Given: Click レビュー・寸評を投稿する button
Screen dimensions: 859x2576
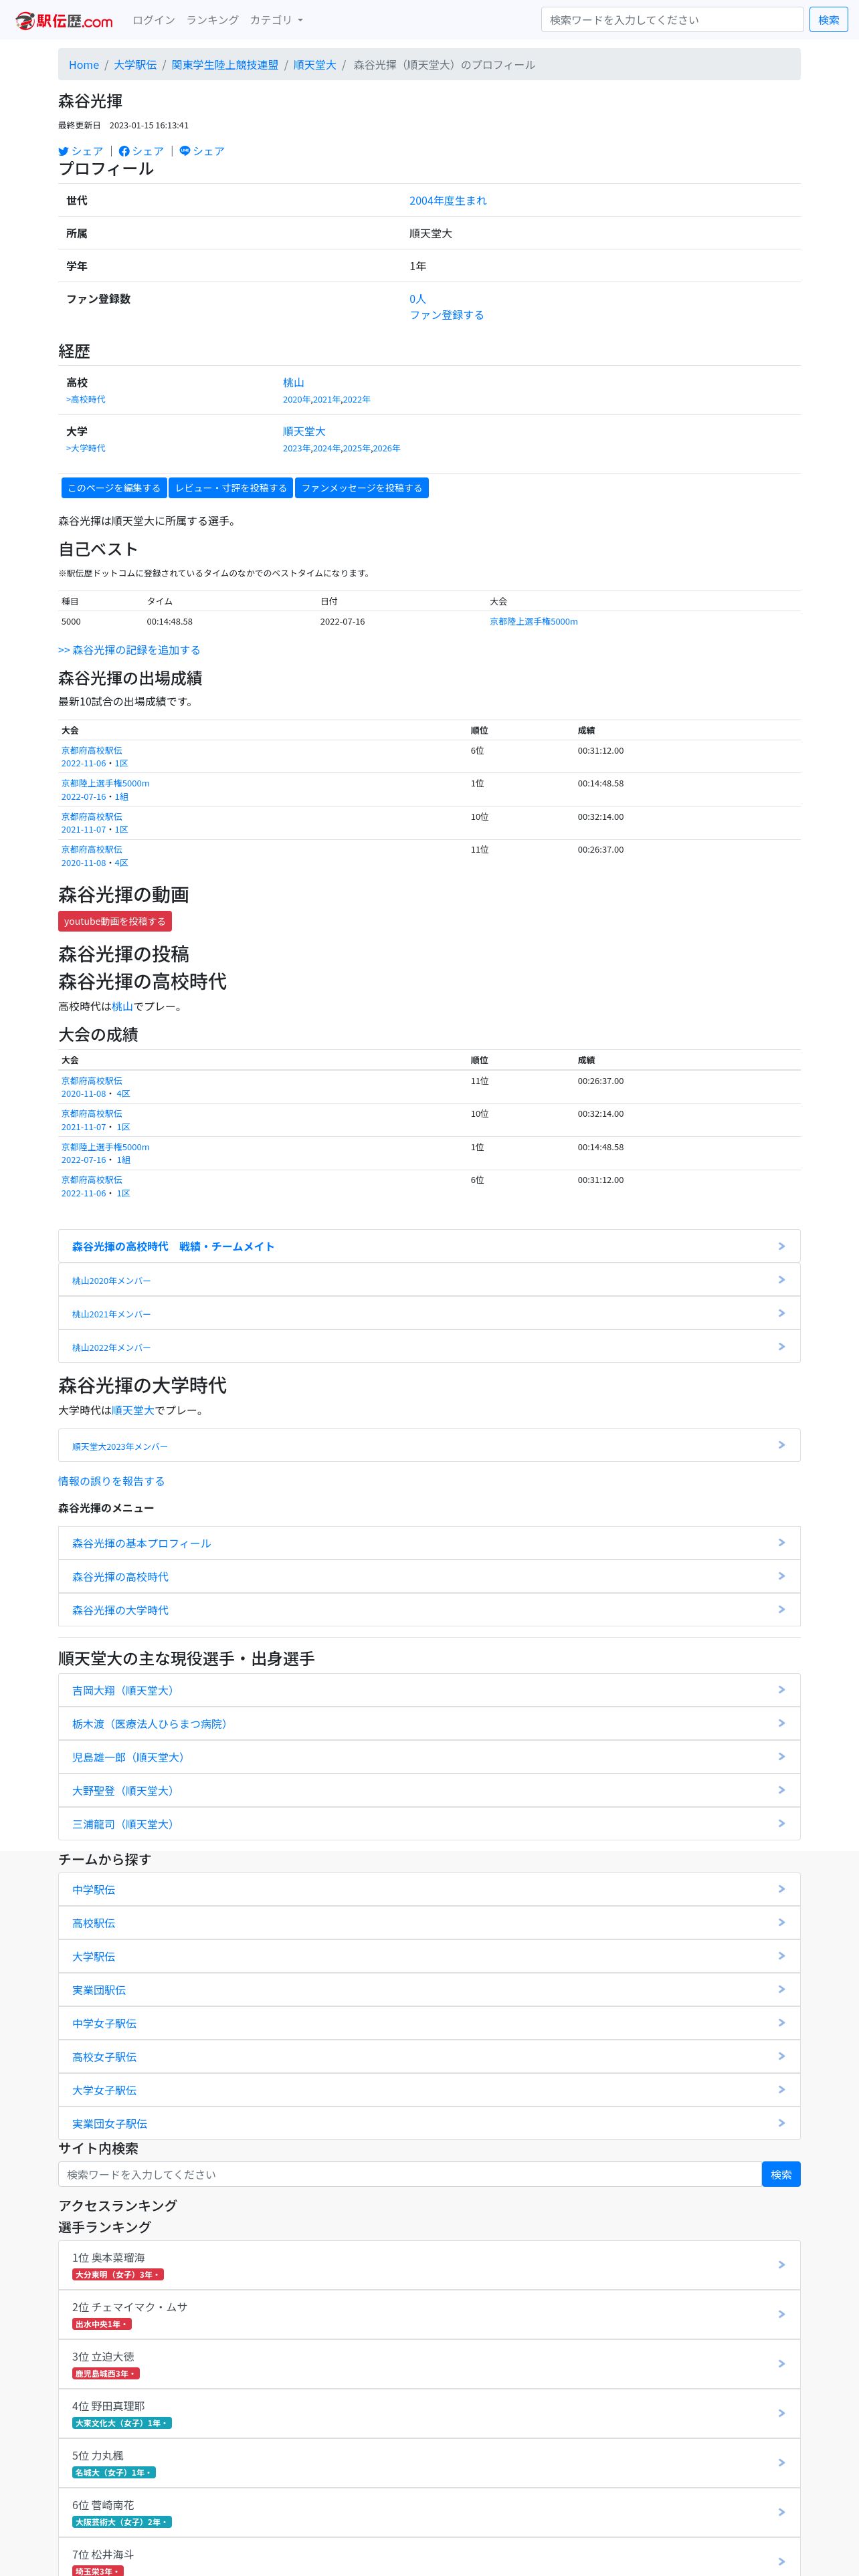Looking at the screenshot, I should [x=231, y=488].
